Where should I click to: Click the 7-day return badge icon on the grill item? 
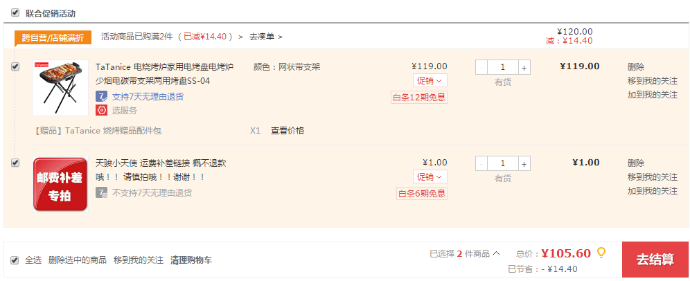tap(102, 96)
